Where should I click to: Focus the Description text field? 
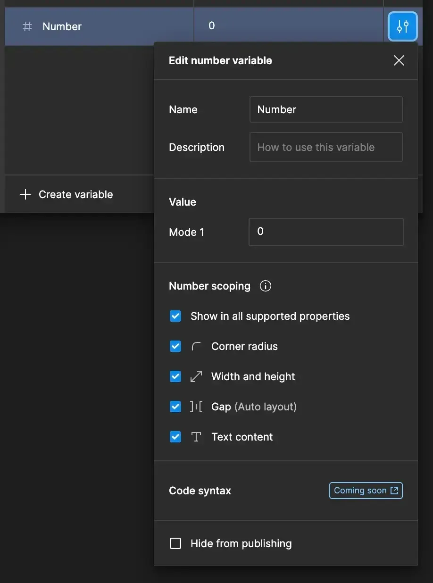point(325,147)
